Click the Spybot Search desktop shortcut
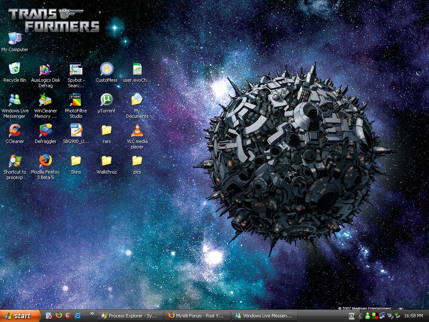Screen dimensions: 429x322 pyautogui.click(x=76, y=69)
